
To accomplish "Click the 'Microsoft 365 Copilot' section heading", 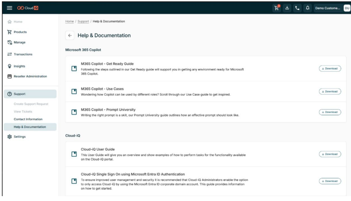I will point(83,50).
